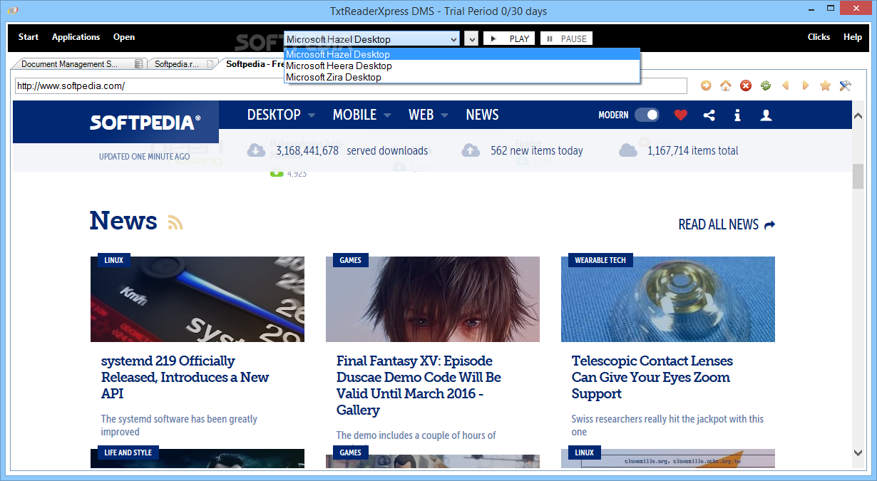Image resolution: width=877 pixels, height=481 pixels.
Task: Open the Clicks menu
Action: (819, 37)
